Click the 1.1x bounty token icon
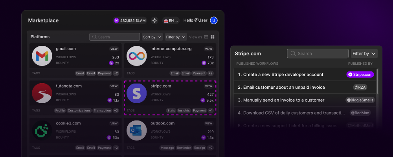Image resolution: width=393 pixels, height=157 pixels. click(110, 100)
